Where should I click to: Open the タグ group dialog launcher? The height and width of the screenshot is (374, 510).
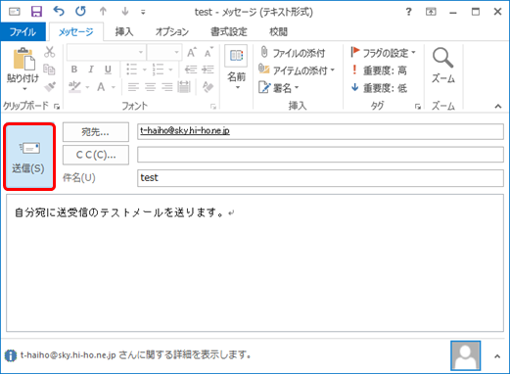click(418, 106)
